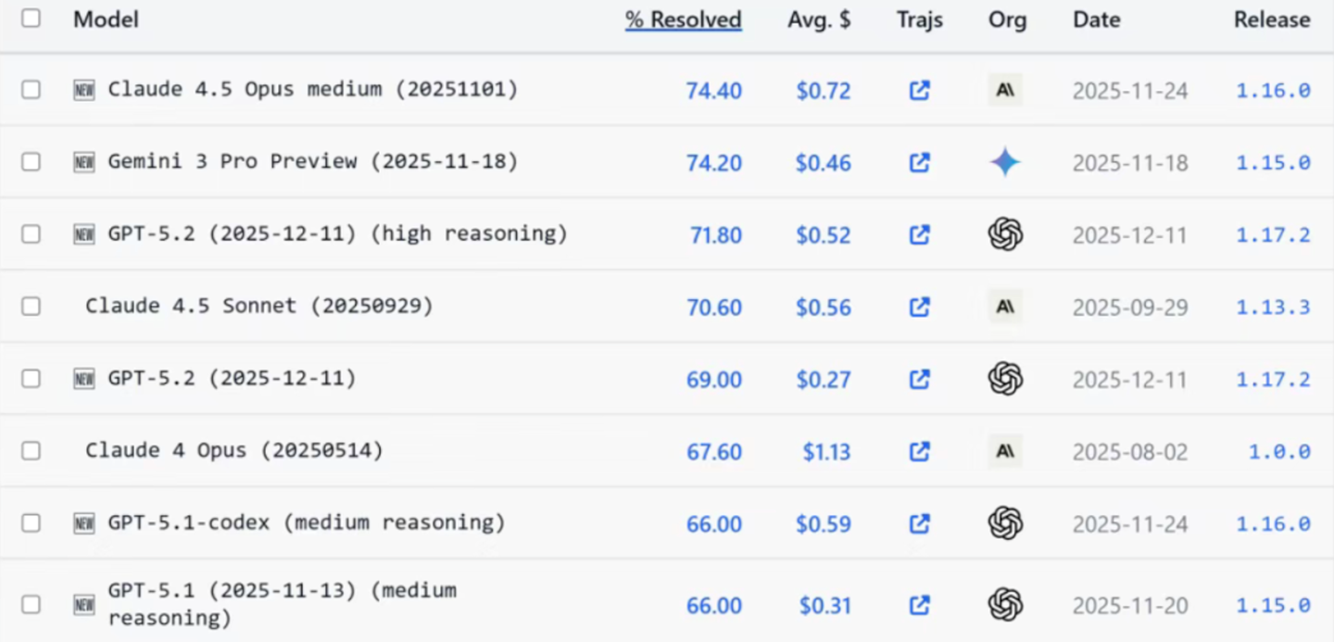Check the Claude 4.5 Opus medium row checkbox
Screen dimensions: 1334x642
(31, 90)
